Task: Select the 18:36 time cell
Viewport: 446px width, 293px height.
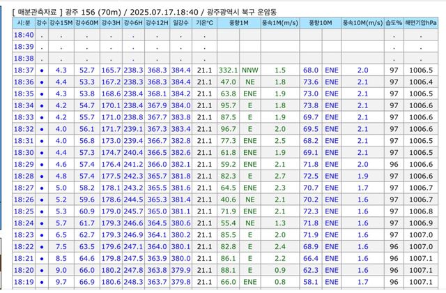Action: (x=24, y=82)
